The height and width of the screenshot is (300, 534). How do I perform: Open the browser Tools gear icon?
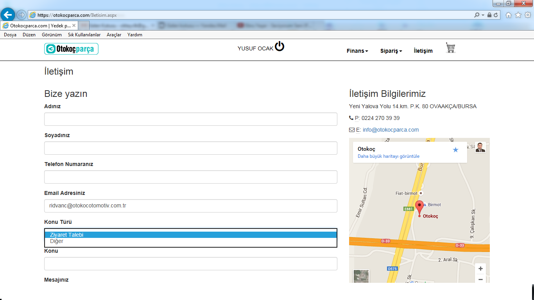[527, 15]
